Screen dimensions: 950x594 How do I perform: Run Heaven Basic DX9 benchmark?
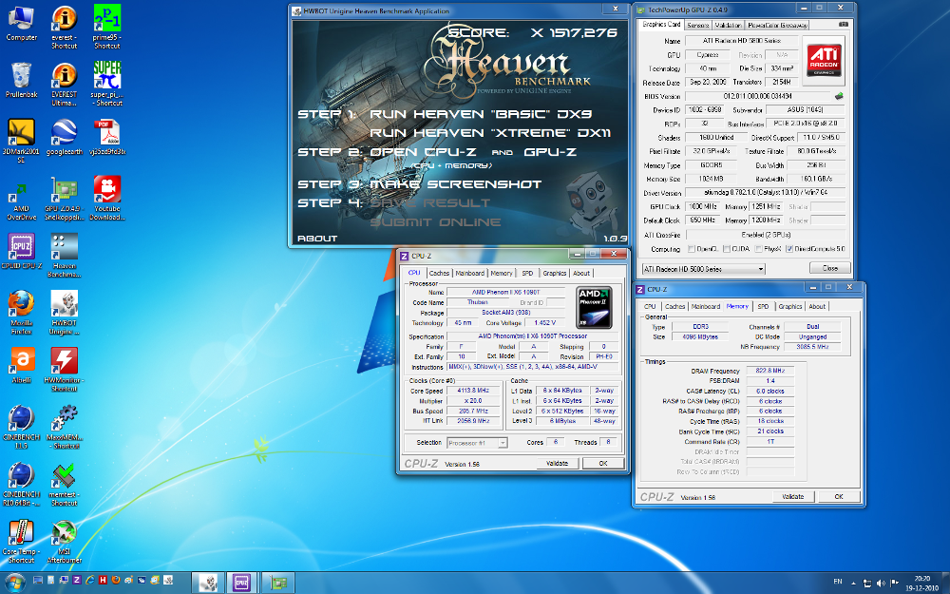pos(481,115)
